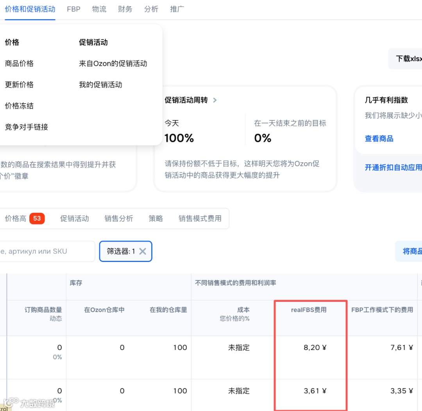The image size is (422, 411).
Task: Select 更新价格 menu entry
Action: click(19, 84)
